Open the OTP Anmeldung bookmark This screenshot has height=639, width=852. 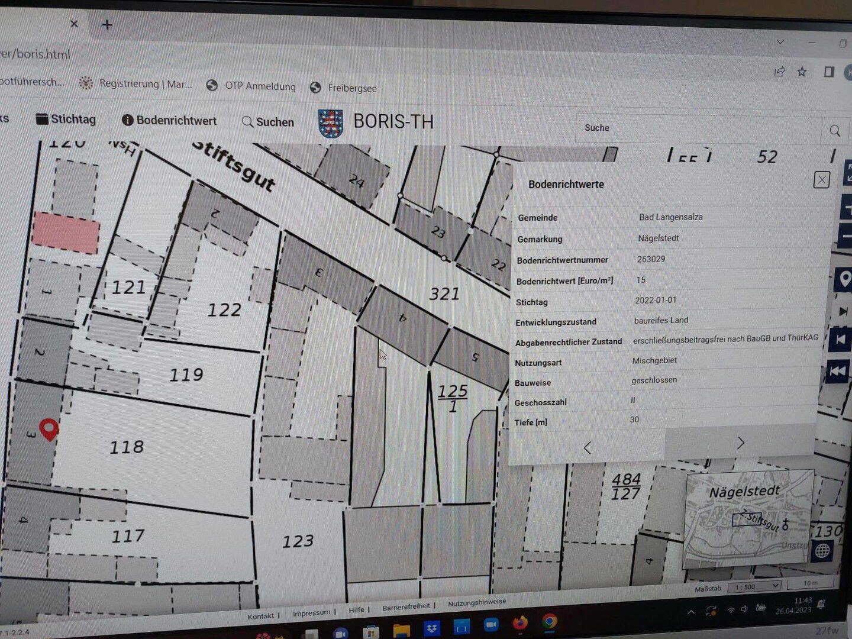coord(251,86)
